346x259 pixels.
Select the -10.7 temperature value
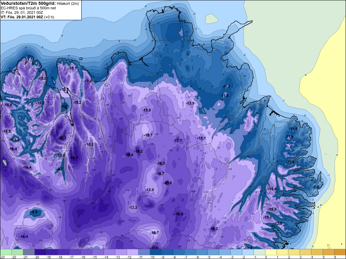pos(154,233)
